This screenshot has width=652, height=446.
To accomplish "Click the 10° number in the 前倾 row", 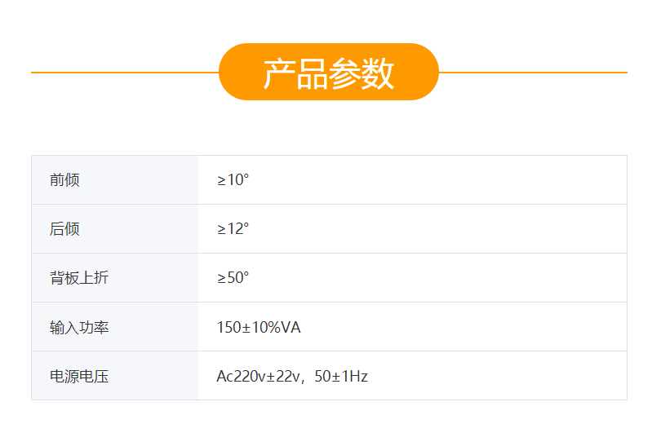I will coord(237,180).
